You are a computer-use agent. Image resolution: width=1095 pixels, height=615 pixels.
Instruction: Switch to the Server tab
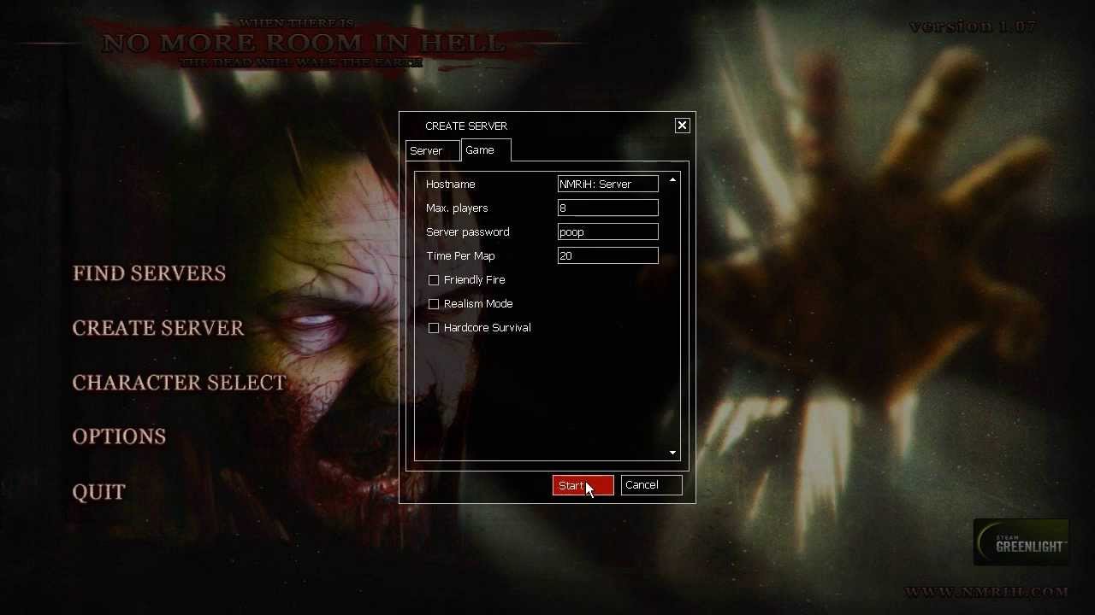click(432, 151)
